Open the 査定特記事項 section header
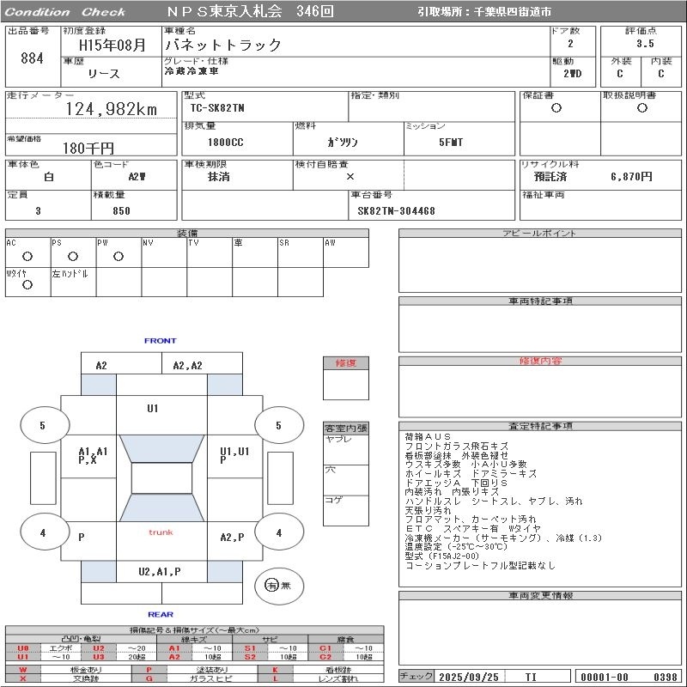The image size is (687, 687). click(541, 426)
